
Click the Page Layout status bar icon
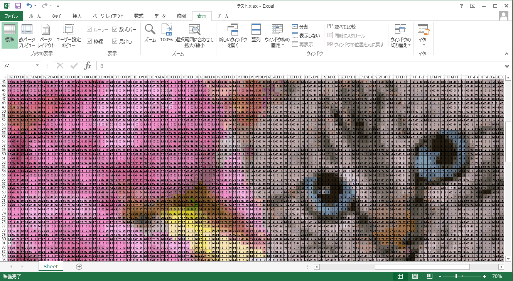415,276
